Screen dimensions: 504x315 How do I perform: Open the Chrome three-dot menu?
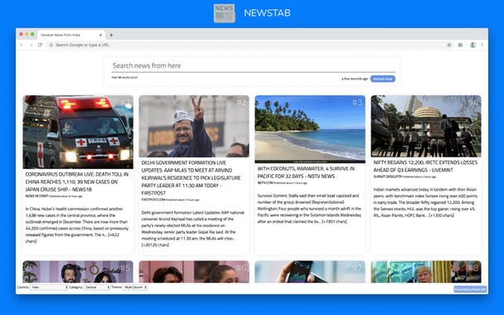[482, 45]
